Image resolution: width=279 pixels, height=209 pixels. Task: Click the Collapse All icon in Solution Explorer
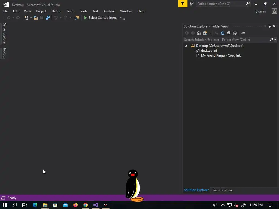[229, 33]
